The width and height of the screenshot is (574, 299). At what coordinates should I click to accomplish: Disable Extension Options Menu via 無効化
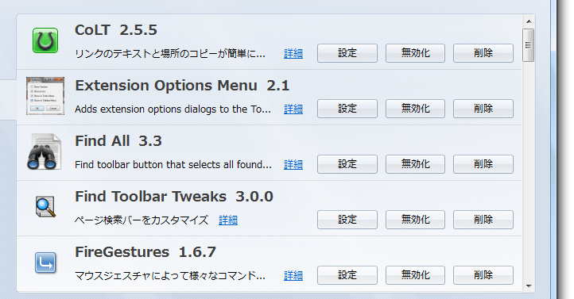415,109
